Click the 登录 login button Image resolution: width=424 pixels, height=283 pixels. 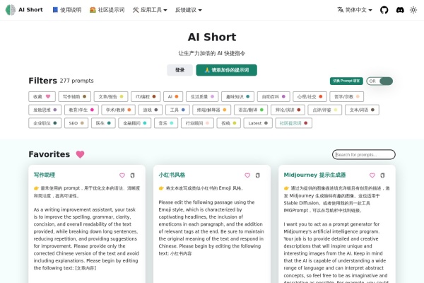[x=179, y=70]
